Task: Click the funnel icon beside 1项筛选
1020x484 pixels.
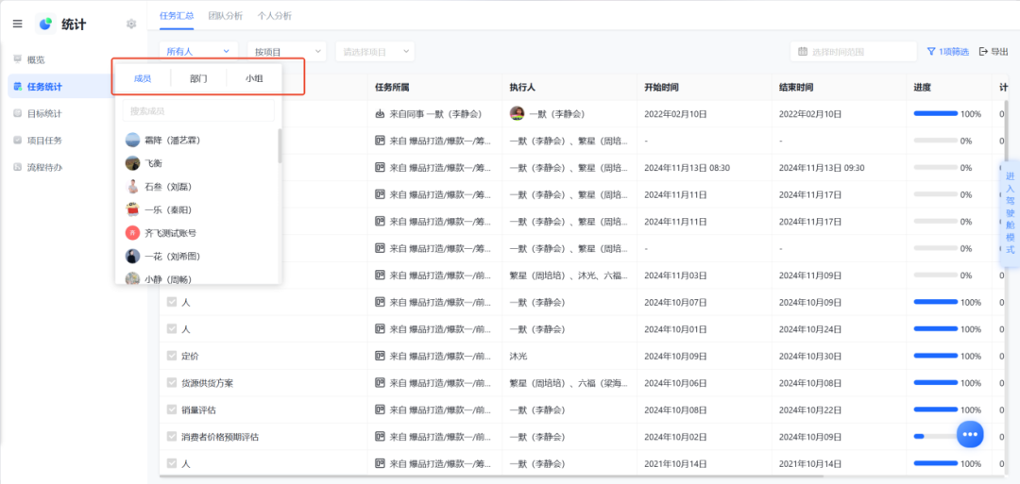Action: [x=931, y=51]
